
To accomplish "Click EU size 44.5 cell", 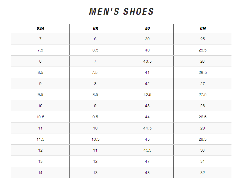I will click(x=147, y=128).
